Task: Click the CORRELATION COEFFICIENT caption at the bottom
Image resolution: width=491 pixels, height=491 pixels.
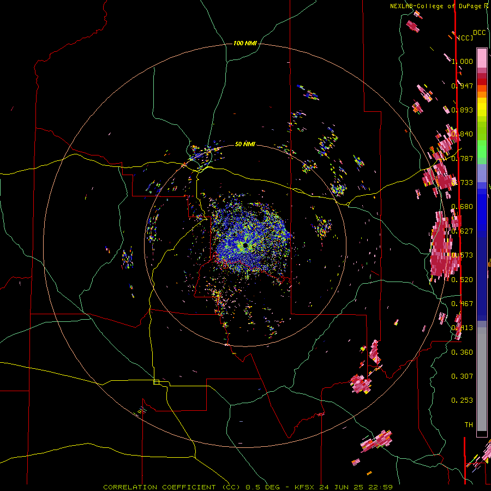Action: pos(159,487)
